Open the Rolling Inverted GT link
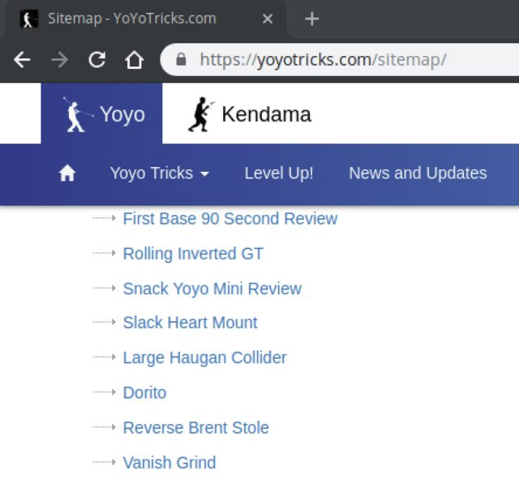This screenshot has height=479, width=519. coord(193,254)
